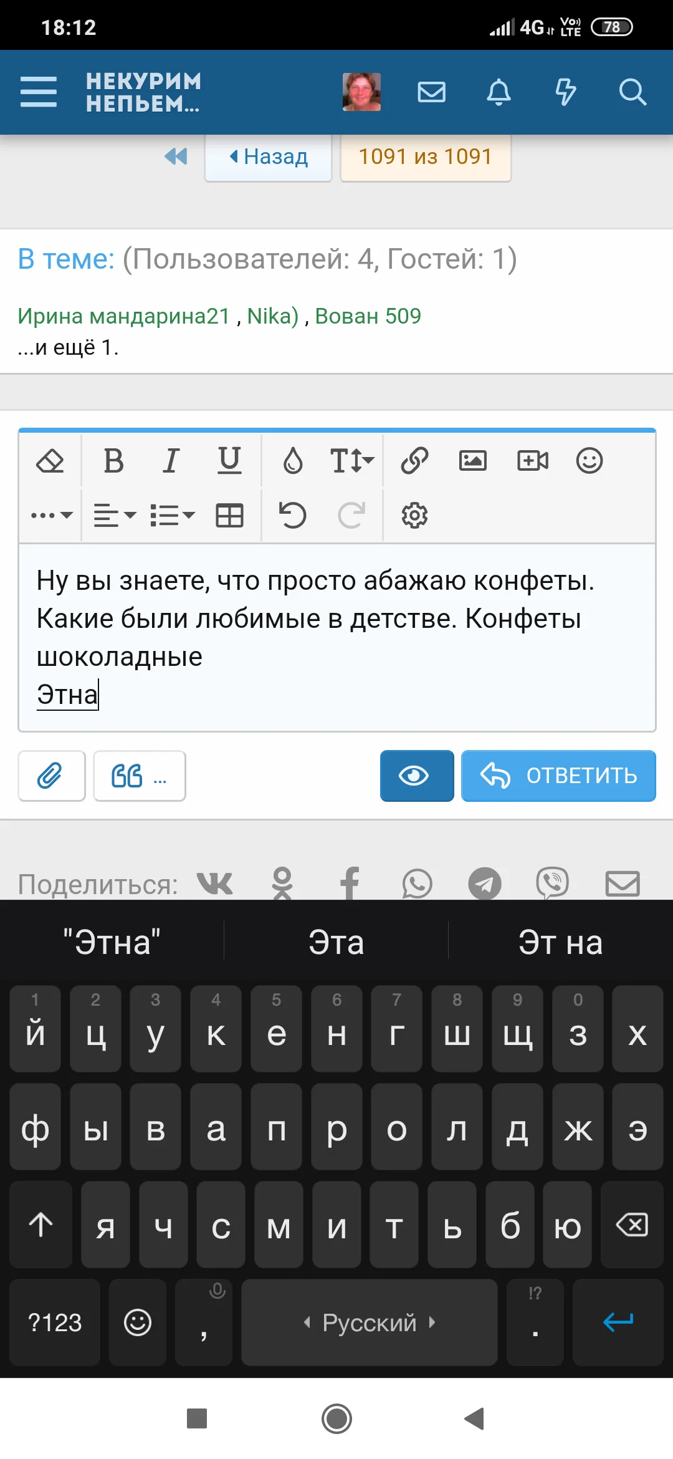Screen dimensions: 673x1459
Task: Toggle BB code mode gear icon
Action: [414, 516]
